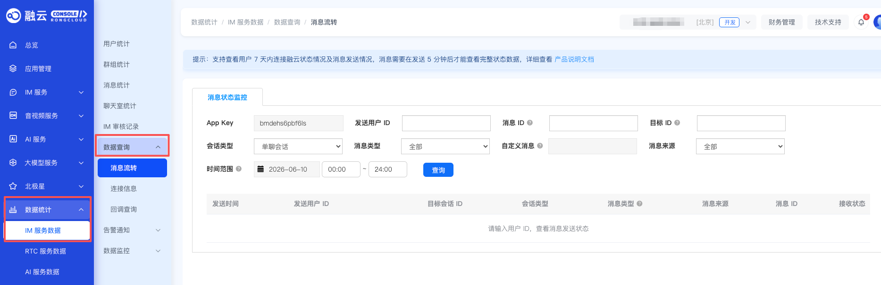Click the 查询 button
The width and height of the screenshot is (881, 285).
click(x=438, y=170)
